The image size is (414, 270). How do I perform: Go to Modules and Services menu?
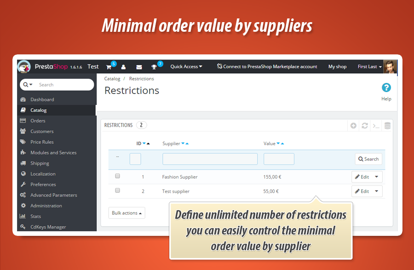point(53,153)
